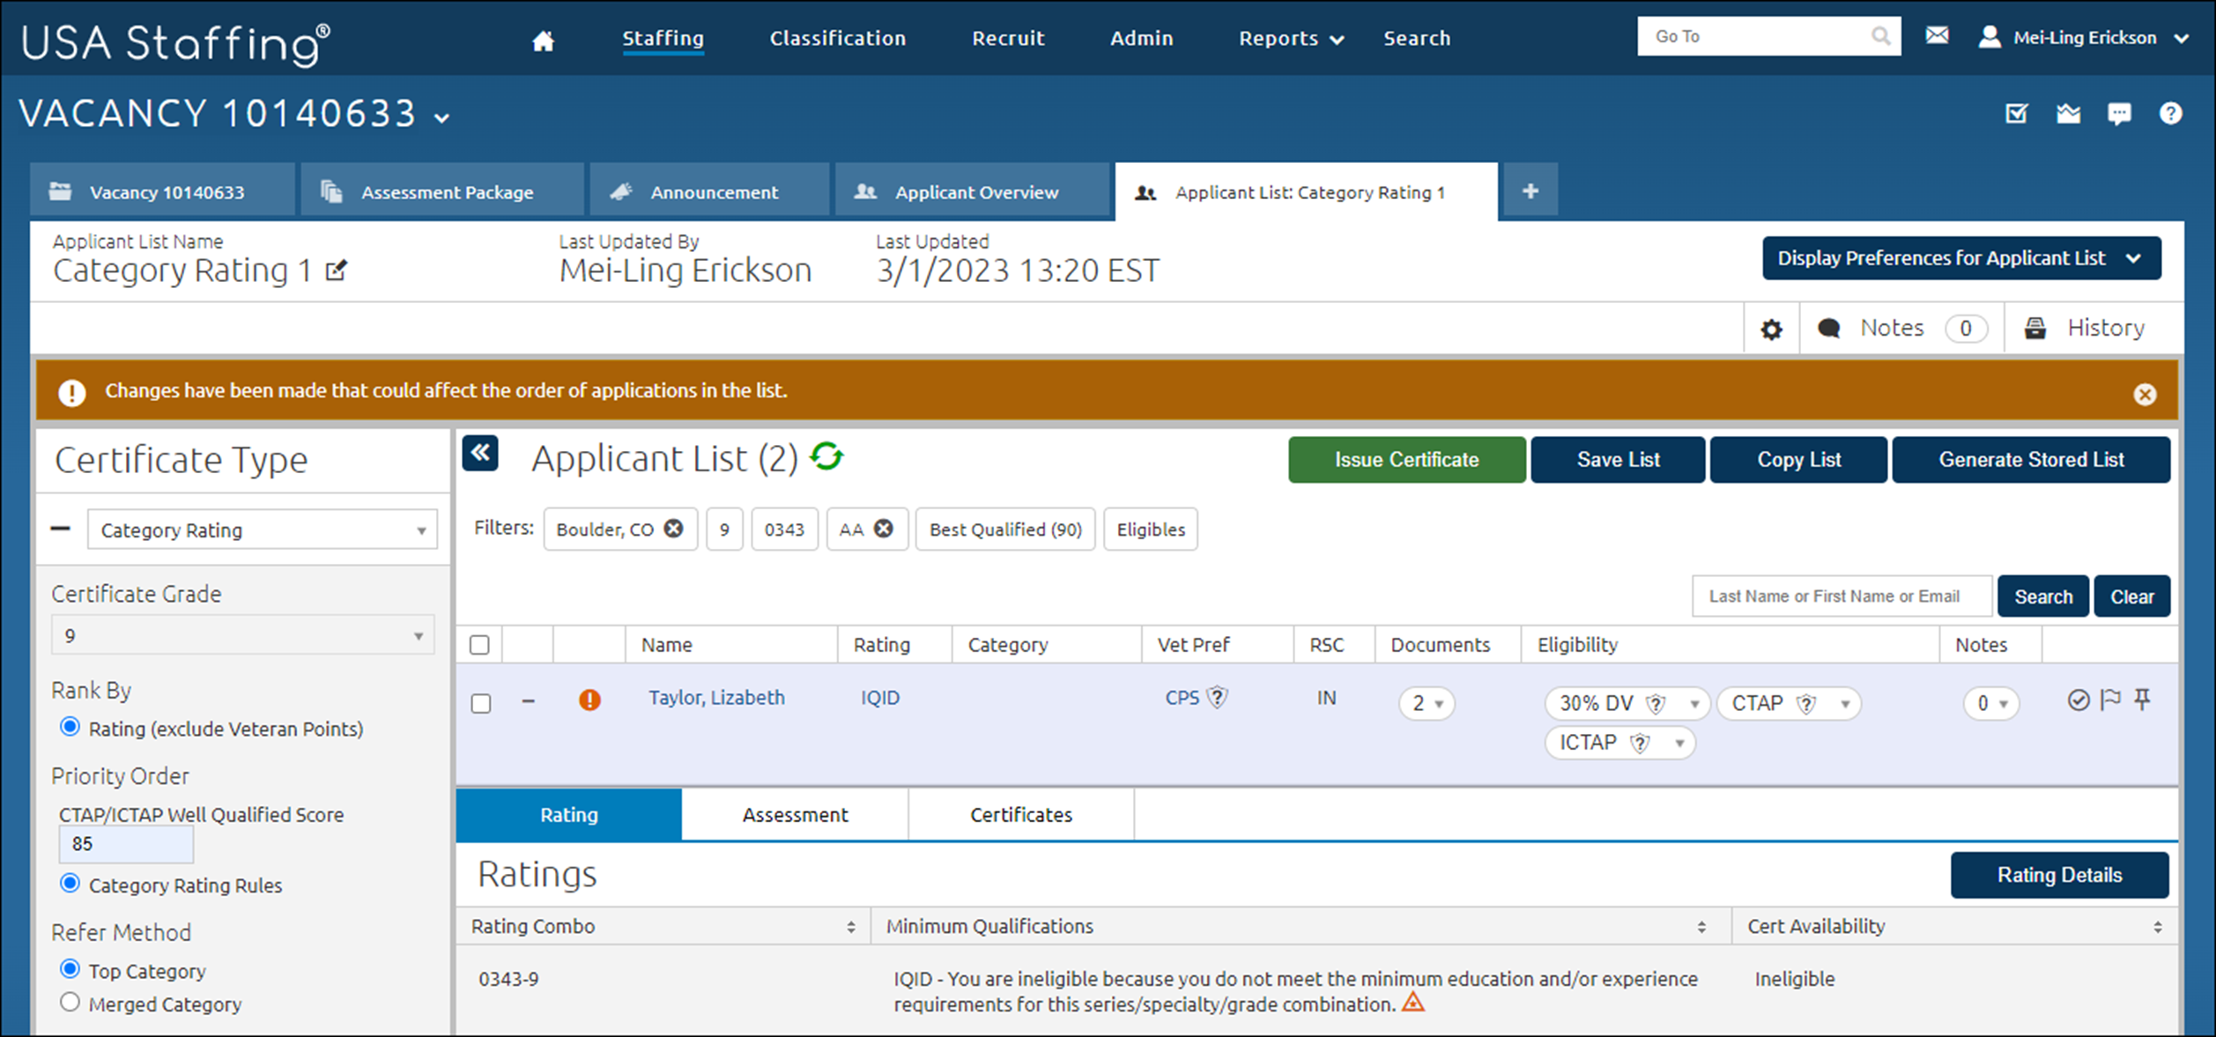The width and height of the screenshot is (2216, 1037).
Task: Click the Last Name or Email search field
Action: (x=1842, y=596)
